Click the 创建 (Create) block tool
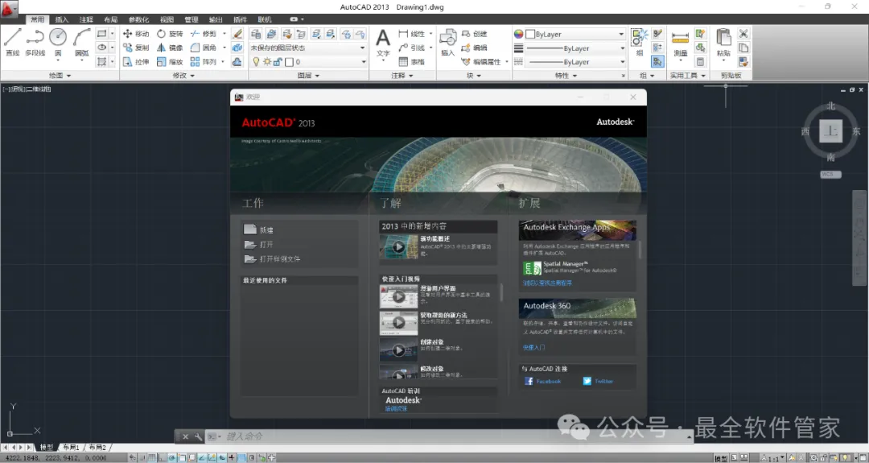The width and height of the screenshot is (869, 463). (x=475, y=34)
